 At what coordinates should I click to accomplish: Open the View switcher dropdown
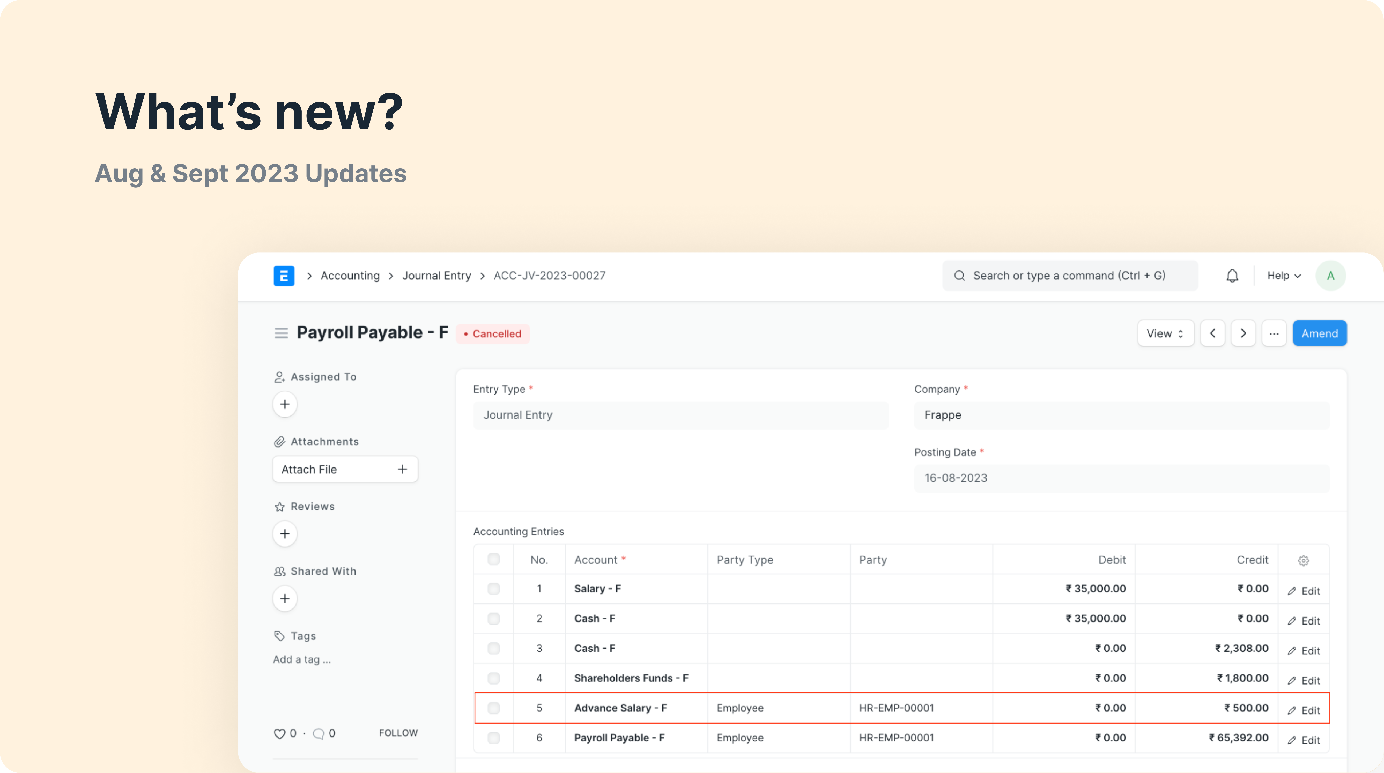tap(1165, 332)
